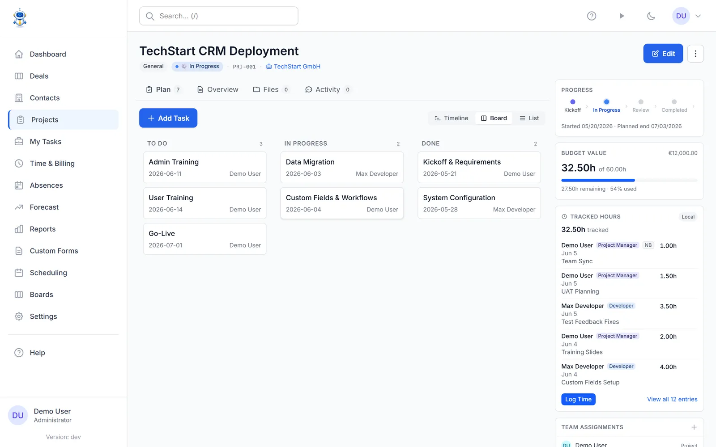Click the Custom Fields Setup entry

coord(629,375)
